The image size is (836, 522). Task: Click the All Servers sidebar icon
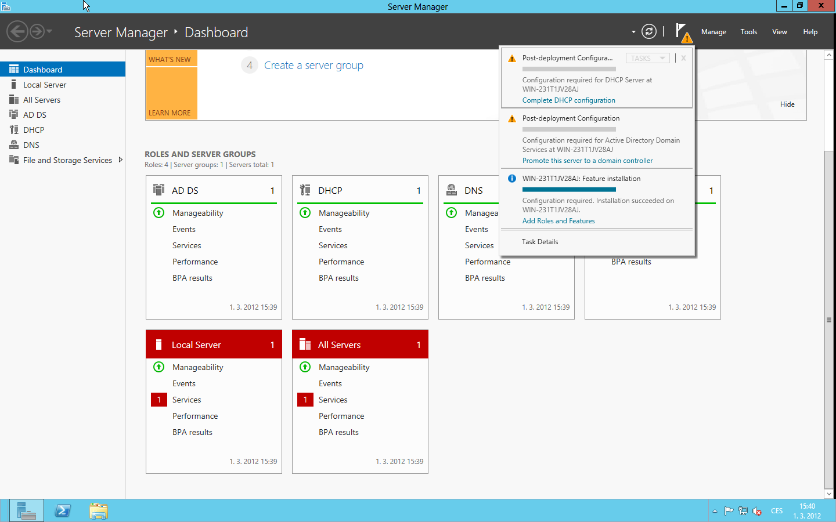click(x=14, y=99)
